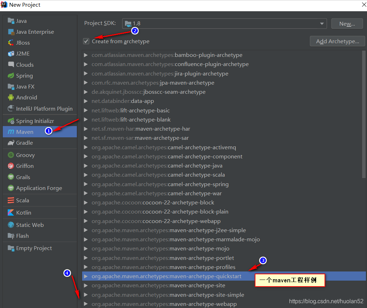Expand jira-plugin-archetype node
Viewport: 367px width, 308px height.
(86, 73)
